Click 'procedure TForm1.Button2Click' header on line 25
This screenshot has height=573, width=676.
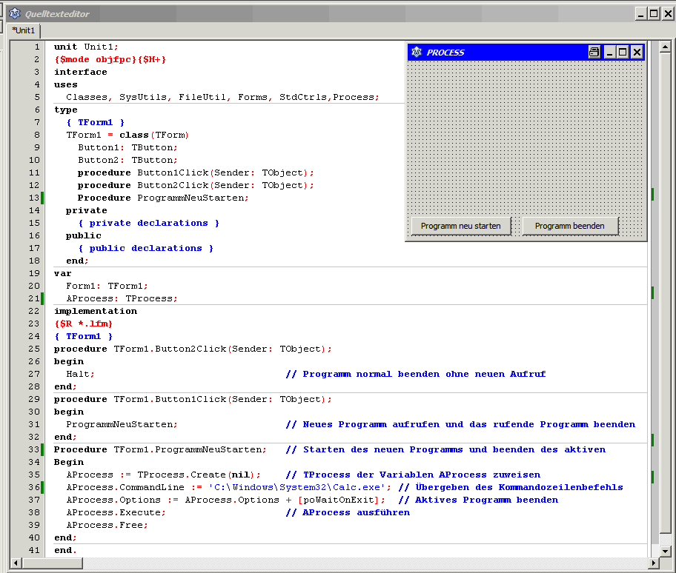pyautogui.click(x=193, y=349)
